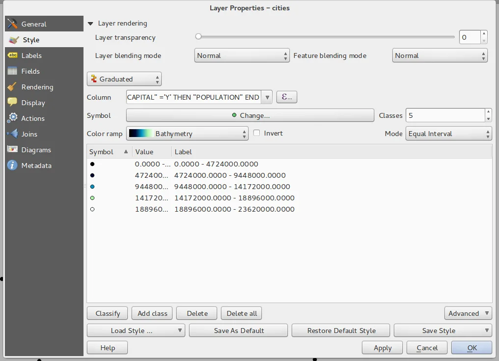Click the Apply button
This screenshot has width=499, height=361.
tap(382, 348)
